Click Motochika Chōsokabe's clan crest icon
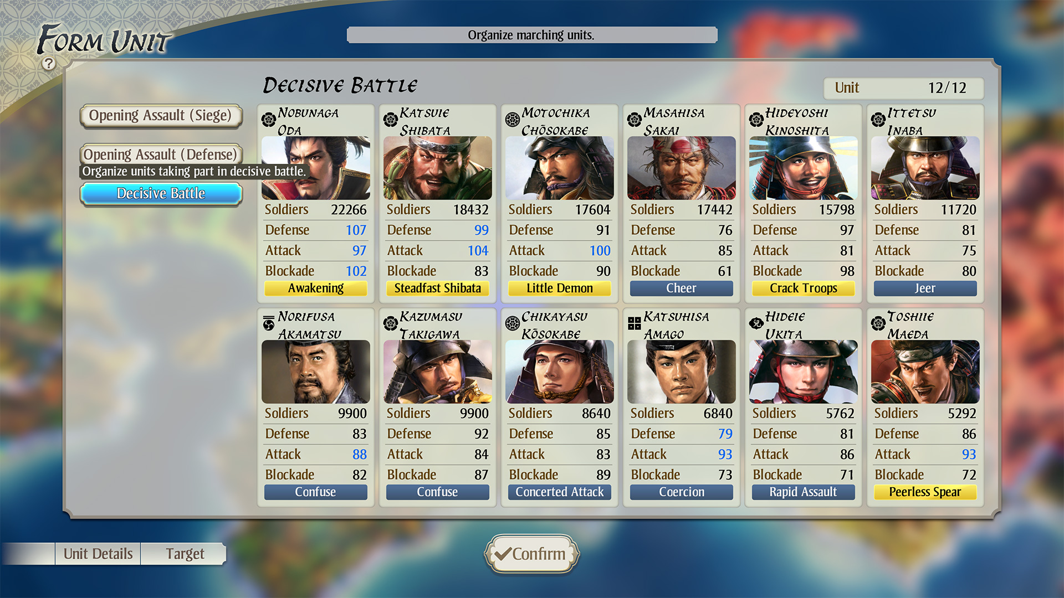Viewport: 1064px width, 598px height. pos(513,119)
